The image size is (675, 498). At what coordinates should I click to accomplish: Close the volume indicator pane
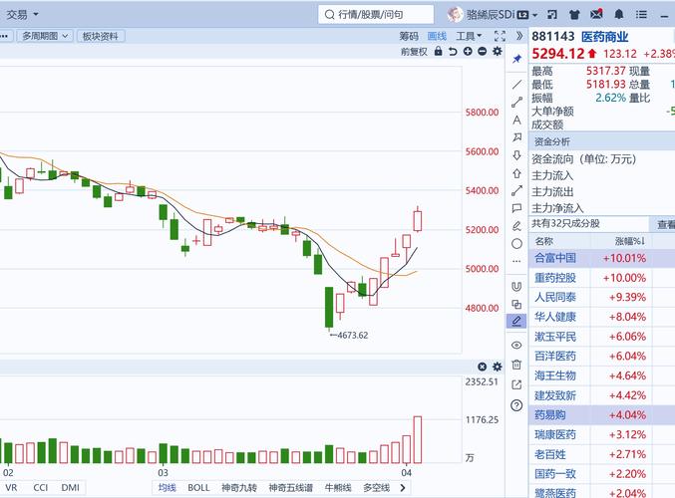click(x=483, y=367)
